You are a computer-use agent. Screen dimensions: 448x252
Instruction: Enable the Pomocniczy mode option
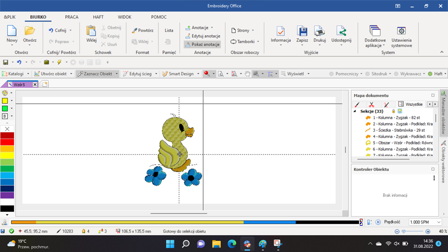point(332,74)
